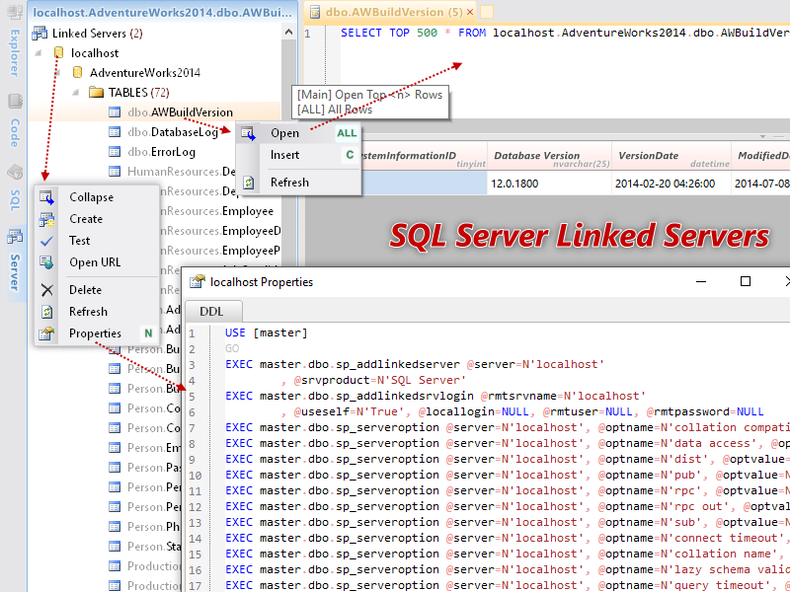The width and height of the screenshot is (790, 592).
Task: Switch to the Code sidebar panel icon
Action: pyautogui.click(x=15, y=102)
